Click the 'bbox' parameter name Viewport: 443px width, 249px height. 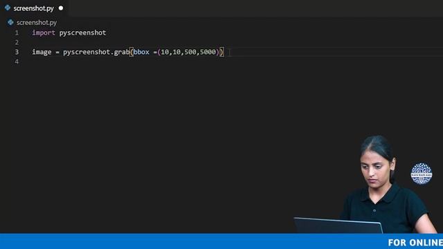tap(141, 53)
